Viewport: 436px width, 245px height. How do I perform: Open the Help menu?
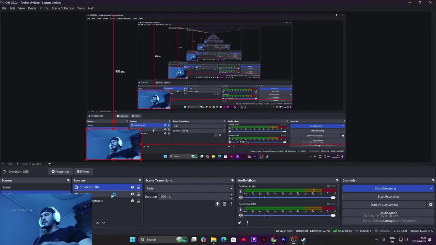click(x=91, y=8)
